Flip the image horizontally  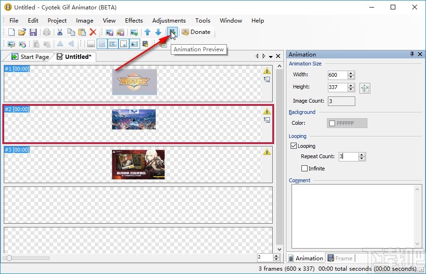tap(60, 44)
